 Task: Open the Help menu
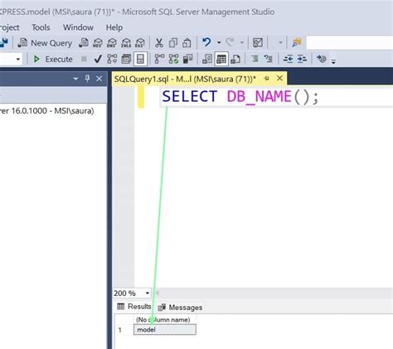(114, 27)
